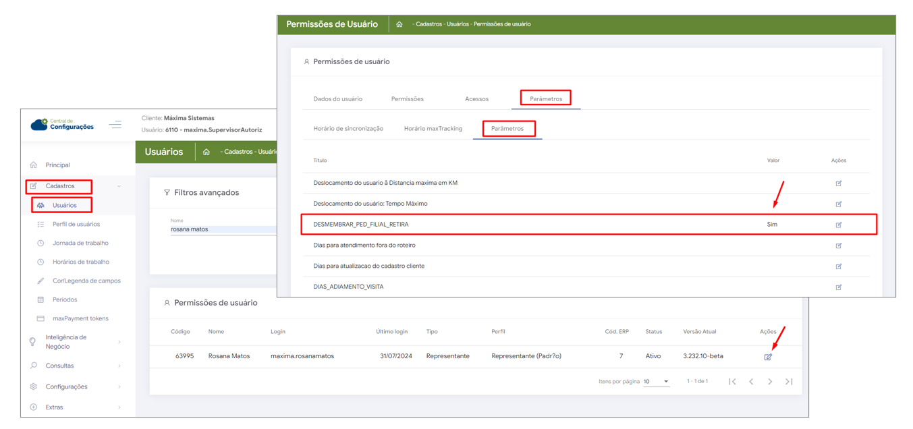Image resolution: width=913 pixels, height=429 pixels.
Task: Switch to the Permissões tab
Action: [407, 99]
